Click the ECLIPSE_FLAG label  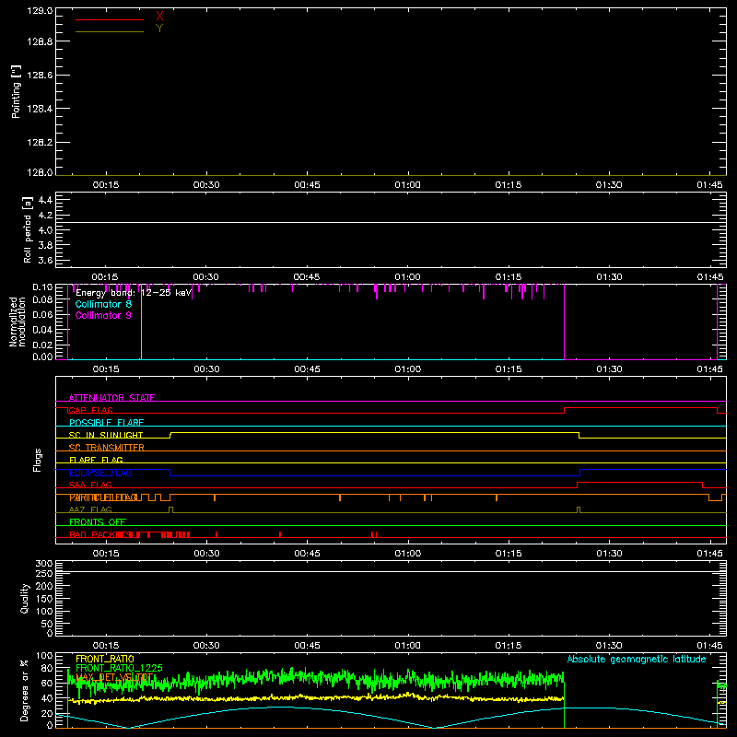(x=100, y=473)
